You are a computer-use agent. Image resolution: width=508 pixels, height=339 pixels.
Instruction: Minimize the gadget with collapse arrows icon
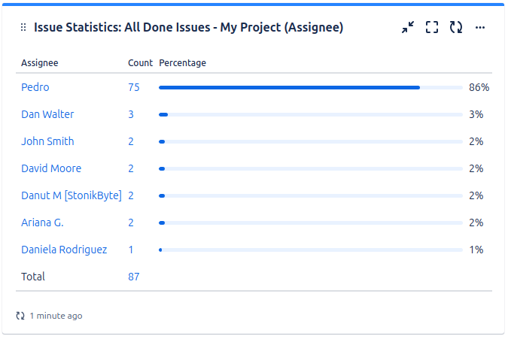(x=408, y=27)
